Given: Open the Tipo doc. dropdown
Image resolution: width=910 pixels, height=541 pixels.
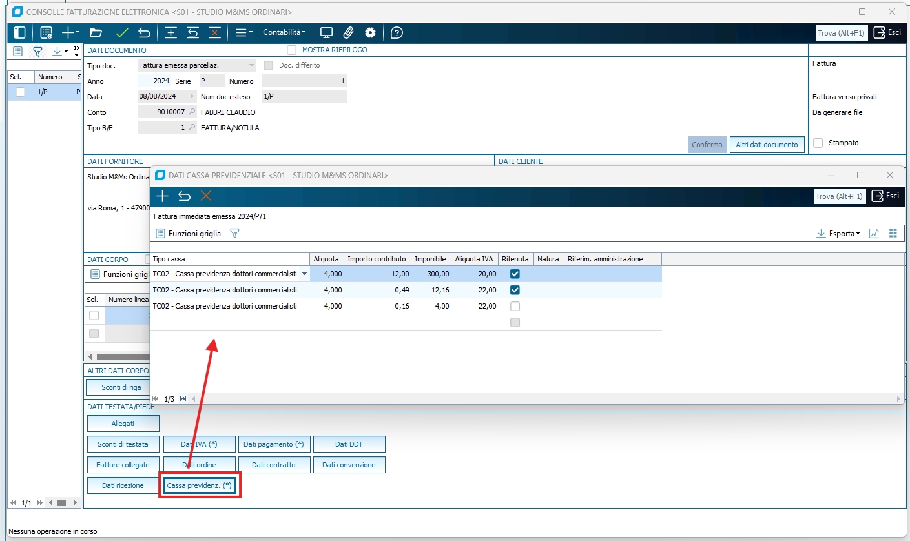Looking at the screenshot, I should pyautogui.click(x=251, y=65).
